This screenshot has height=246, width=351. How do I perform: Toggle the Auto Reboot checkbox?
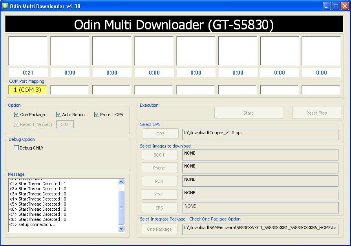[58, 115]
